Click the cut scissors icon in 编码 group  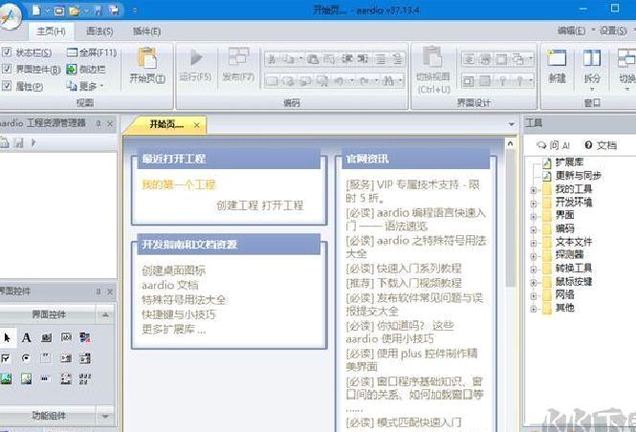(x=272, y=59)
